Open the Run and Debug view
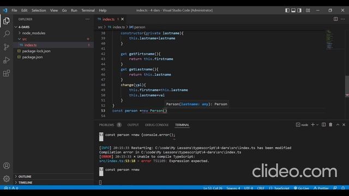This screenshot has width=349, height=196. coord(7,60)
